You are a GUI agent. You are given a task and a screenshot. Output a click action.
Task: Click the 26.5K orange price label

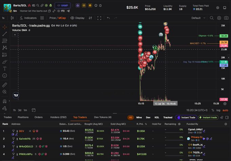click(x=224, y=42)
